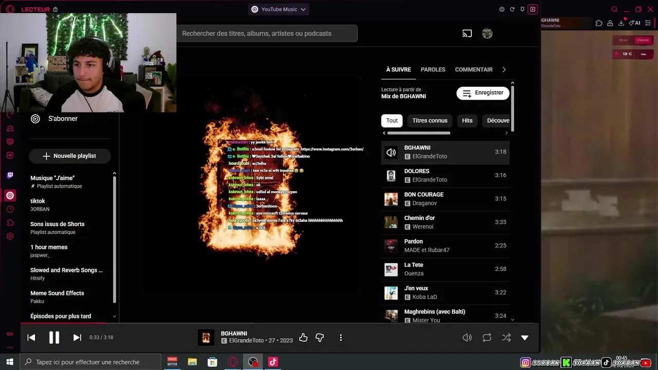
Task: Click the cast to device icon
Action: point(467,33)
